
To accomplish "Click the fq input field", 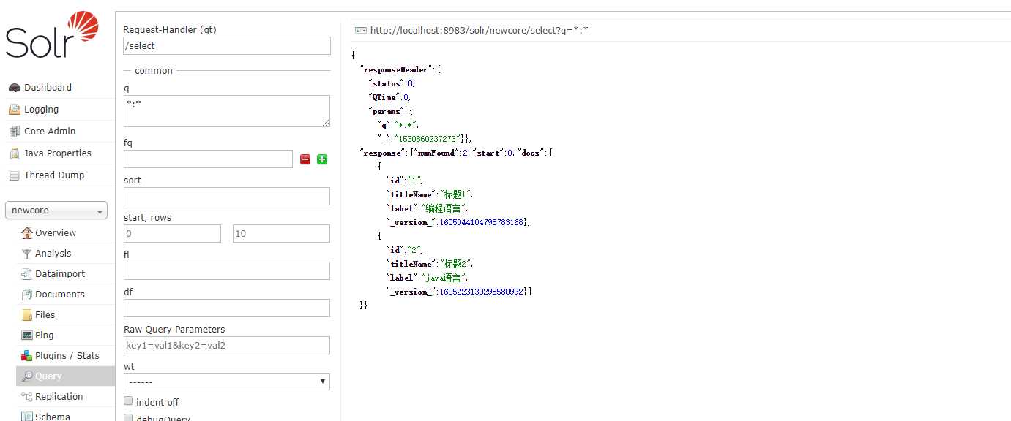I will click(x=208, y=159).
